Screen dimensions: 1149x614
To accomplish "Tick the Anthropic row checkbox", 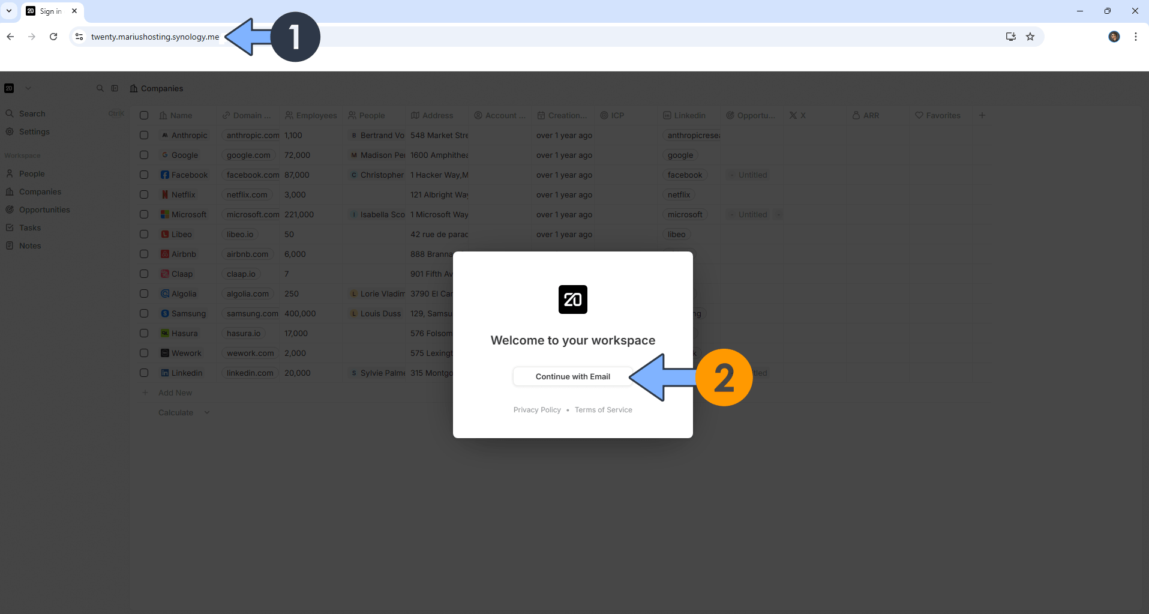I will pos(144,136).
